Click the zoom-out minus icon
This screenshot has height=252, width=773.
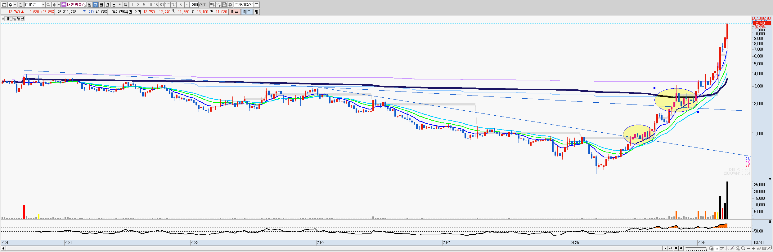pyautogui.click(x=748, y=249)
